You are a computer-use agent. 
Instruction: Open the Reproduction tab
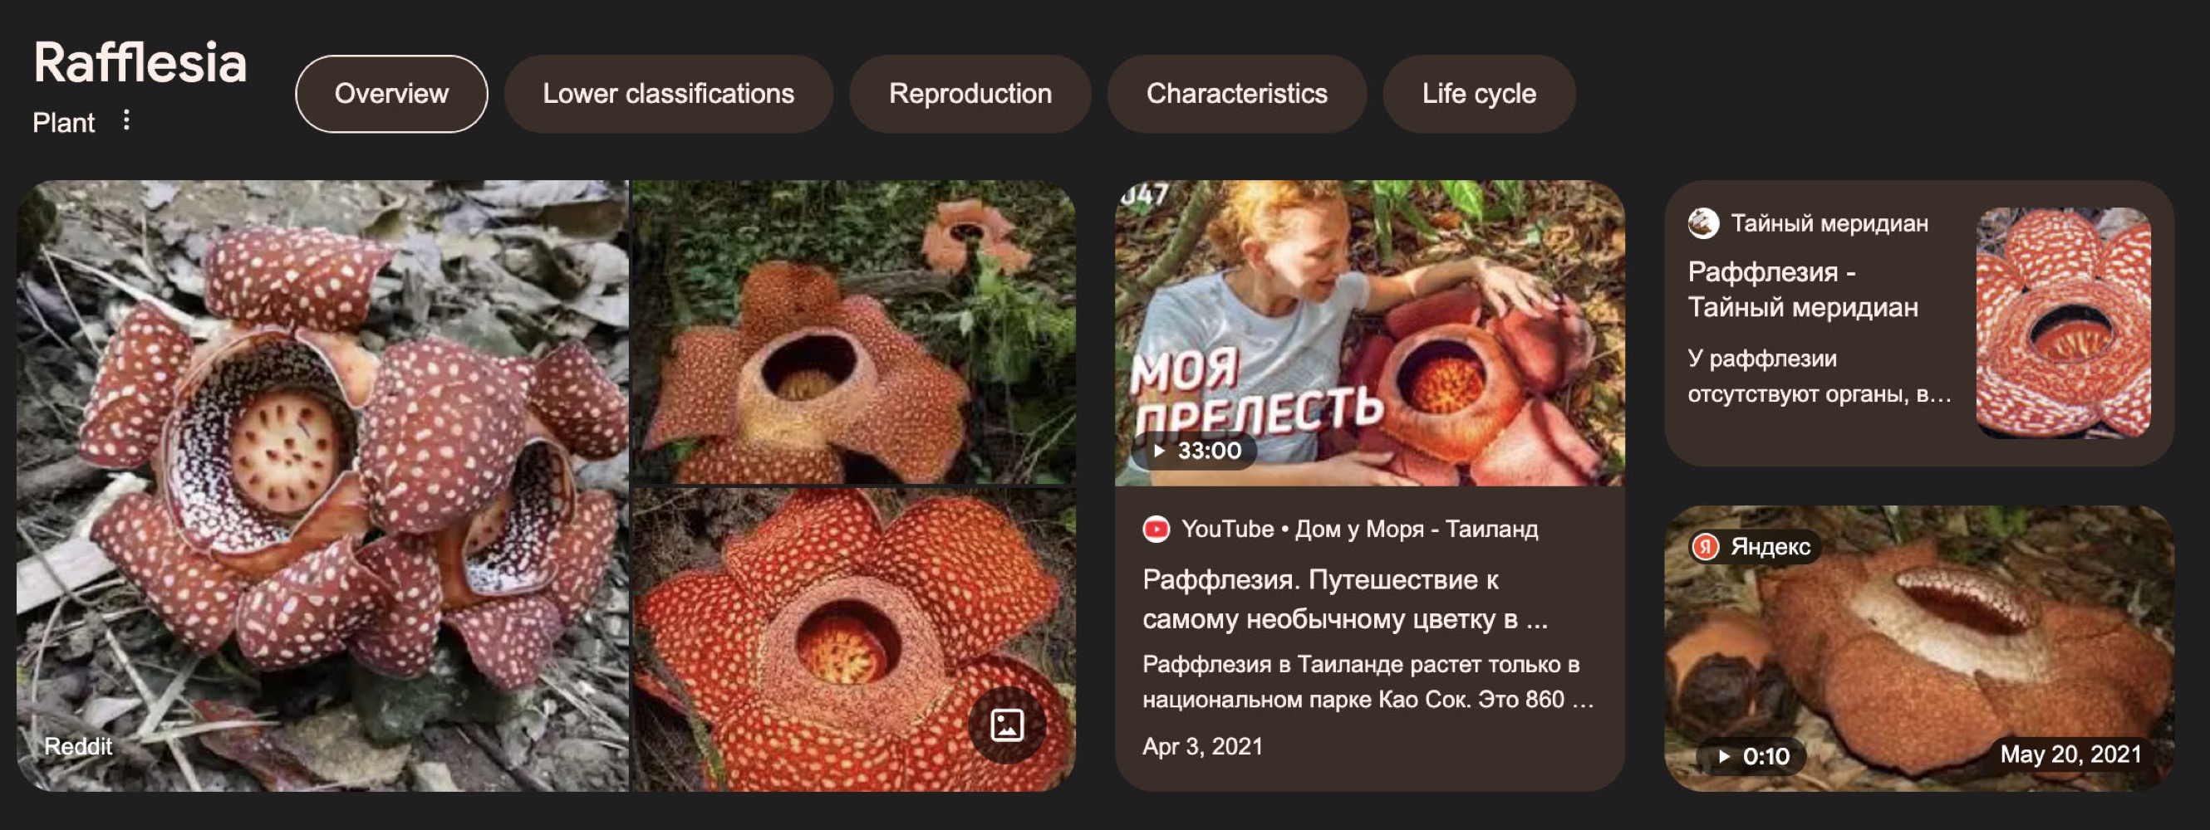[970, 94]
